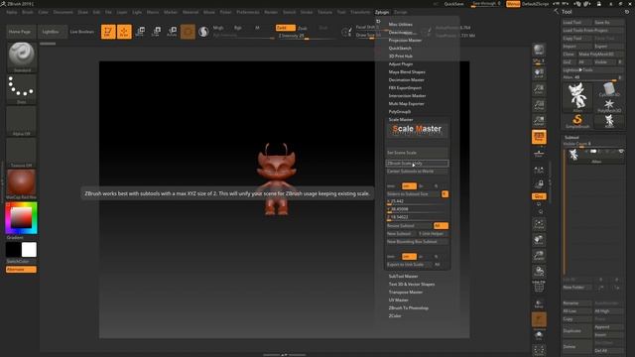The width and height of the screenshot is (635, 357).
Task: Click the Alternate button
Action: click(21, 270)
